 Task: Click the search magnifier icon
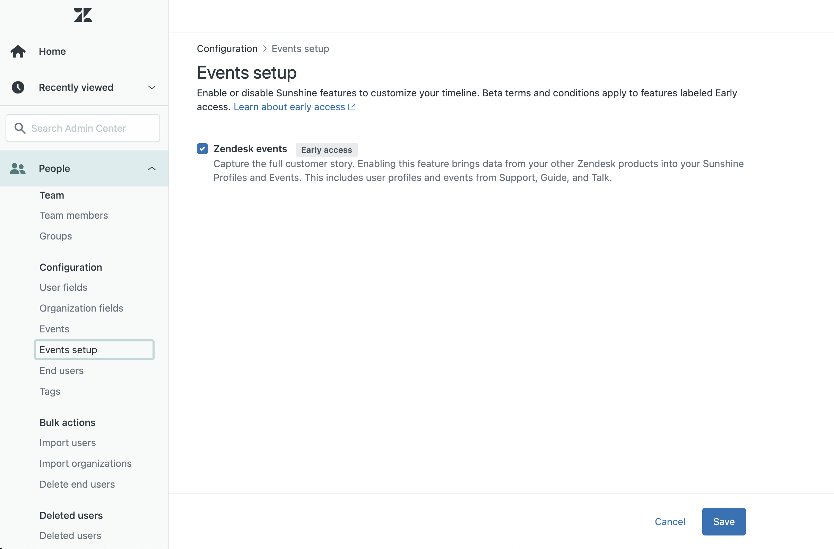click(x=20, y=128)
